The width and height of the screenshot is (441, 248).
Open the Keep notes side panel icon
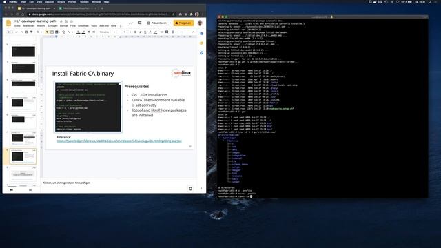tap(201, 43)
